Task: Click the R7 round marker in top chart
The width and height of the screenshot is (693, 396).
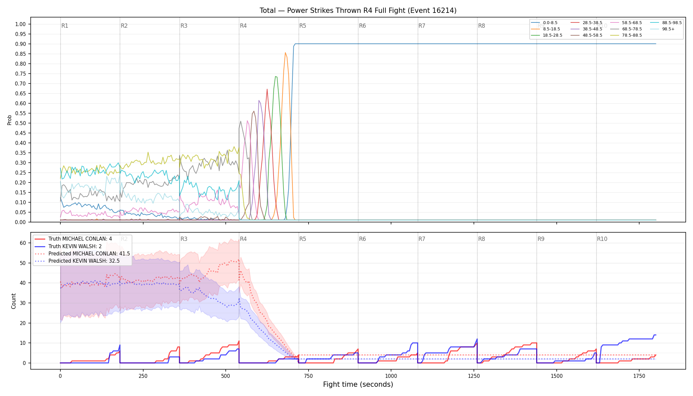Action: (422, 26)
